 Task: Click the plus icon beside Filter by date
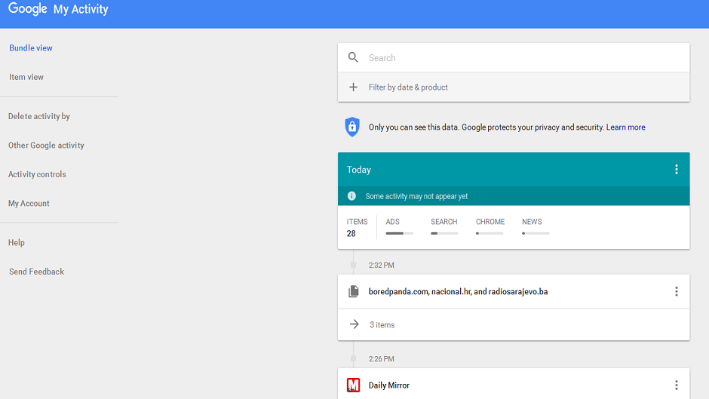point(353,87)
